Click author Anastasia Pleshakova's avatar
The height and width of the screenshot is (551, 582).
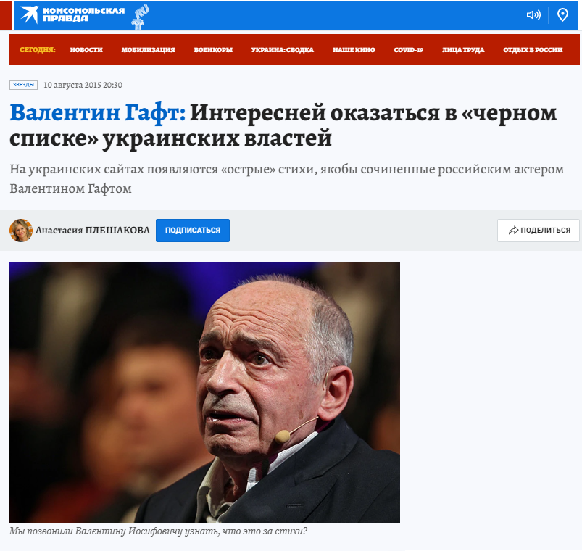coord(21,231)
